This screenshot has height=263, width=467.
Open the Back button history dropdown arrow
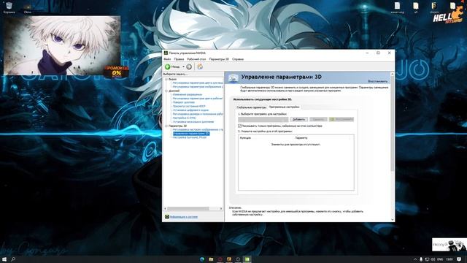[x=183, y=66]
